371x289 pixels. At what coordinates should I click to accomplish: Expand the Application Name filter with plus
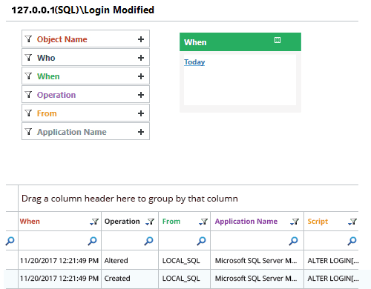pos(141,132)
